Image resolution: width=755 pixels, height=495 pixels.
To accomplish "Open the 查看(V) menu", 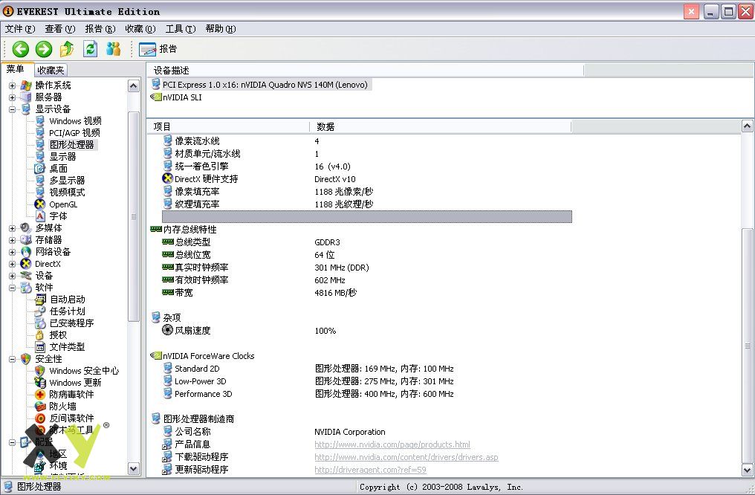I will pyautogui.click(x=60, y=29).
